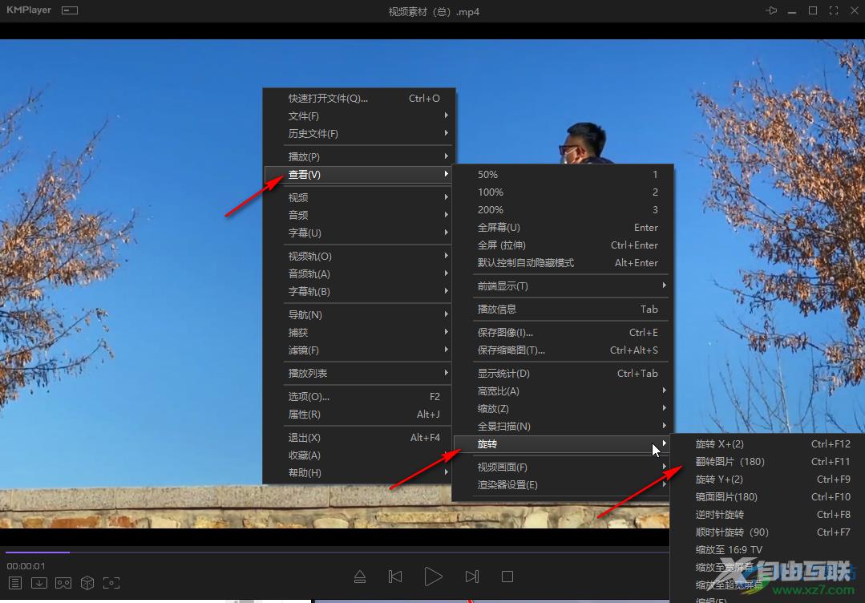The image size is (865, 603).
Task: Open the 收藏(A) submenu
Action: (358, 455)
